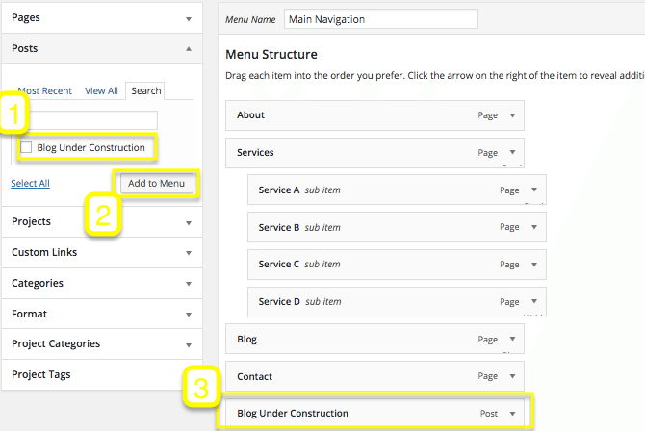The height and width of the screenshot is (431, 645).
Task: Click the Select All link
Action: pyautogui.click(x=30, y=183)
